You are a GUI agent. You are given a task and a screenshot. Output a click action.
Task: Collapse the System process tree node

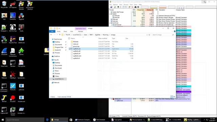pyautogui.click(x=110, y=14)
